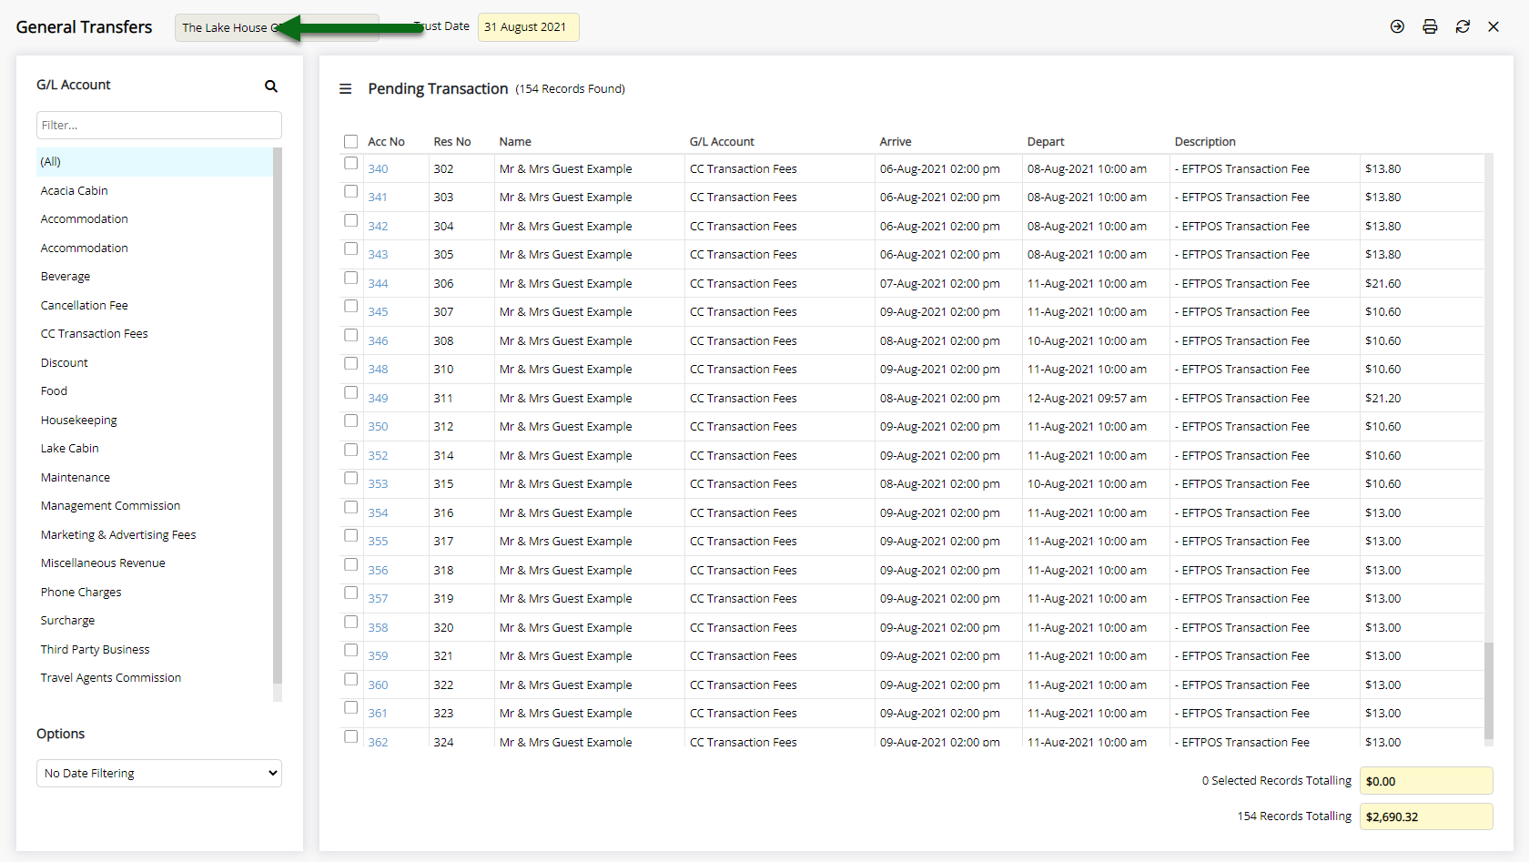Check the box for account 340
Image resolution: width=1529 pixels, height=862 pixels.
click(350, 163)
